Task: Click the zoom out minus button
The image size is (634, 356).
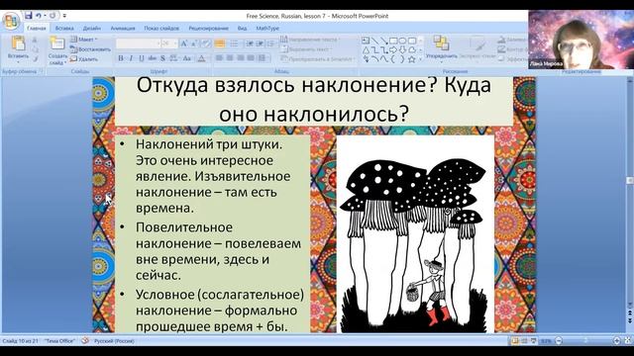Action: (x=559, y=341)
